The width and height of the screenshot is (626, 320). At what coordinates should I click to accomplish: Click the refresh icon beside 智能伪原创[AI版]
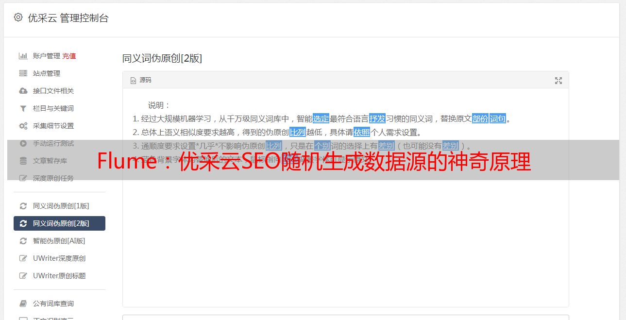coord(23,241)
